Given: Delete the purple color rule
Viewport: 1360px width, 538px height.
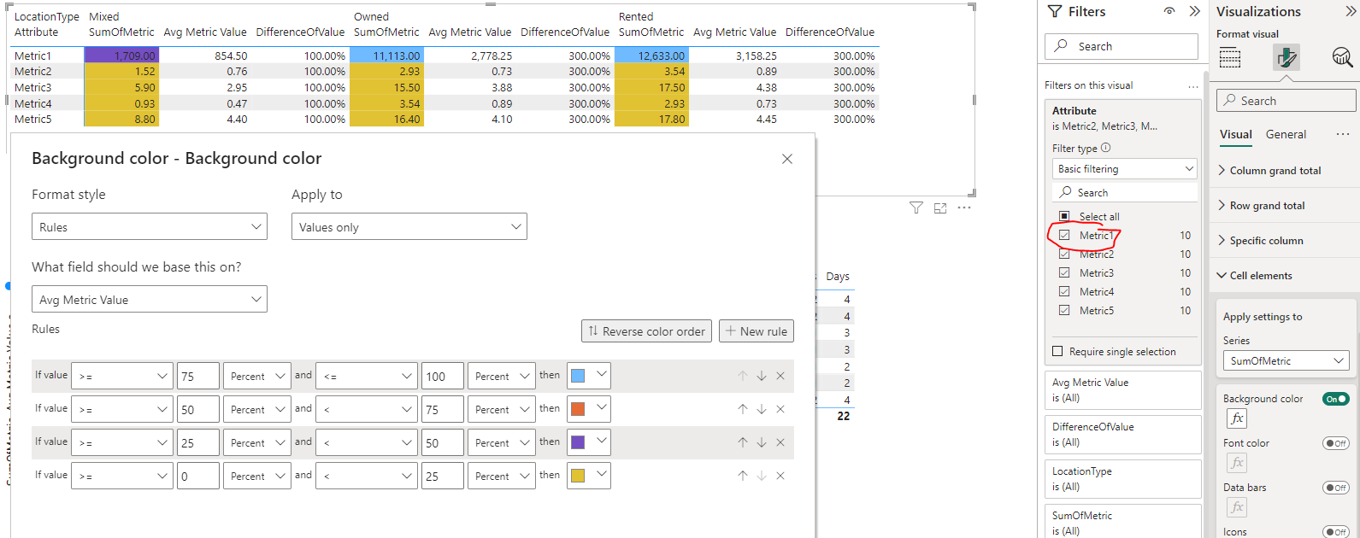Looking at the screenshot, I should coord(780,442).
